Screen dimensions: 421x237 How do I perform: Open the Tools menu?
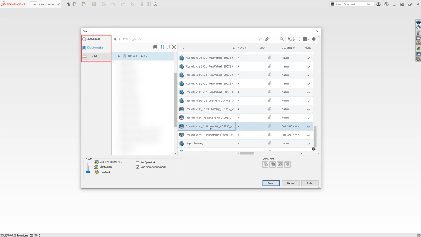pos(51,4)
